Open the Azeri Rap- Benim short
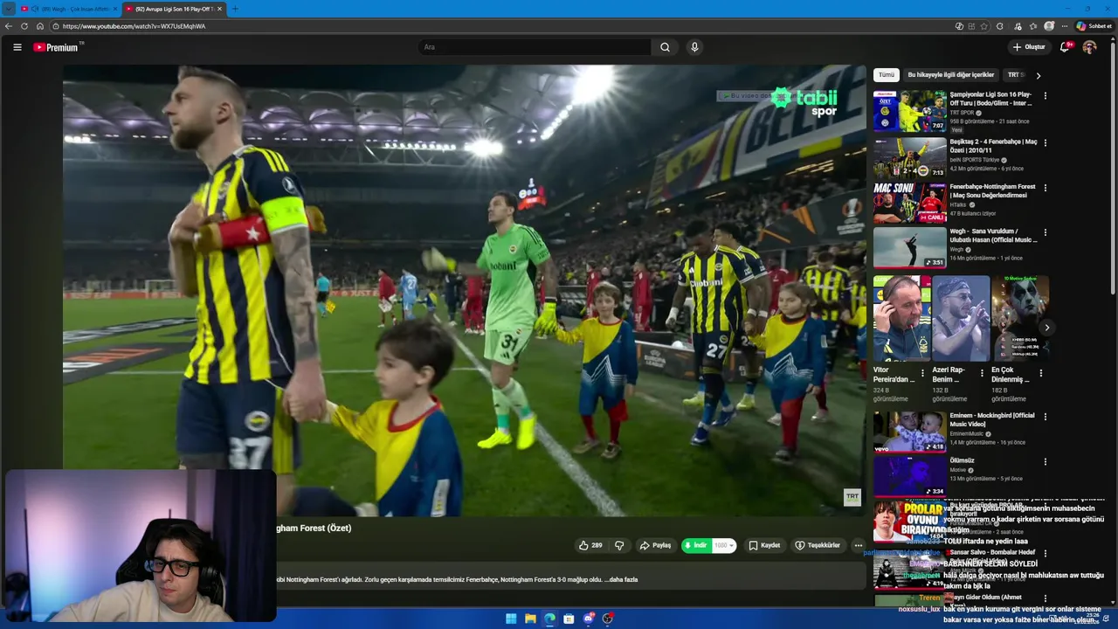The height and width of the screenshot is (629, 1118). pos(961,319)
